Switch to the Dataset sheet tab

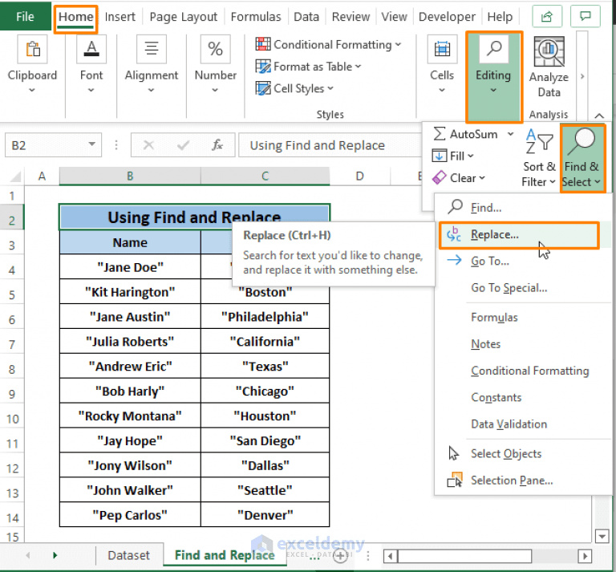129,555
